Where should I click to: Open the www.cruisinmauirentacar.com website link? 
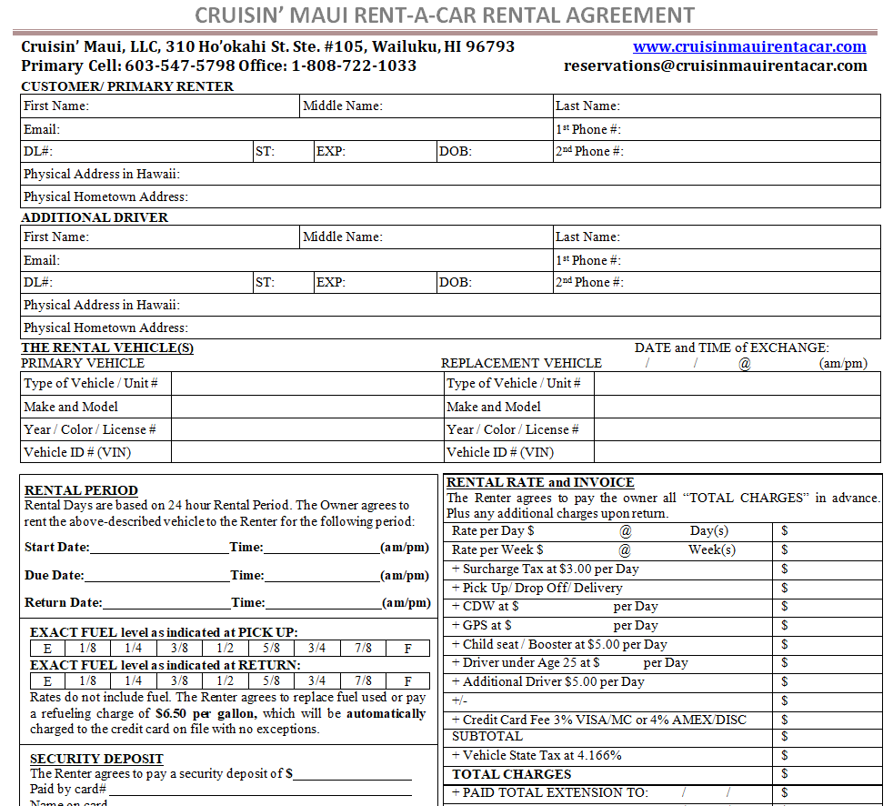[x=749, y=46]
